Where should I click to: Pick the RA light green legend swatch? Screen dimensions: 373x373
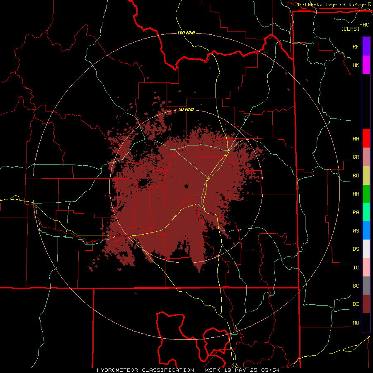[x=366, y=212]
